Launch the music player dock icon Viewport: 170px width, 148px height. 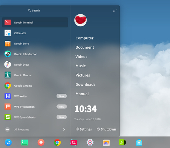click(x=123, y=142)
